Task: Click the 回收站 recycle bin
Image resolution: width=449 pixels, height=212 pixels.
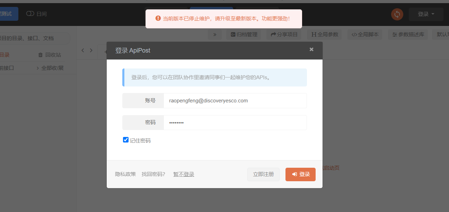Action: pyautogui.click(x=50, y=55)
